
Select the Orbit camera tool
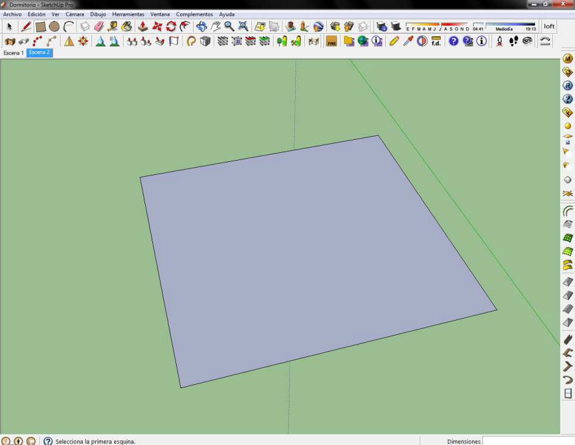coord(201,27)
